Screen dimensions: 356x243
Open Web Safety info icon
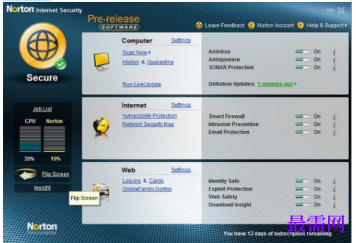point(334,197)
